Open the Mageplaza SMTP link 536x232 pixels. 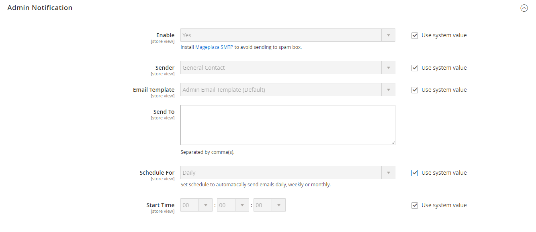coord(214,47)
